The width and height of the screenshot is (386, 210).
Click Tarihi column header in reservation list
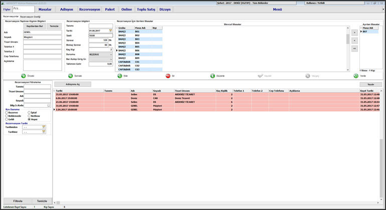[79, 90]
